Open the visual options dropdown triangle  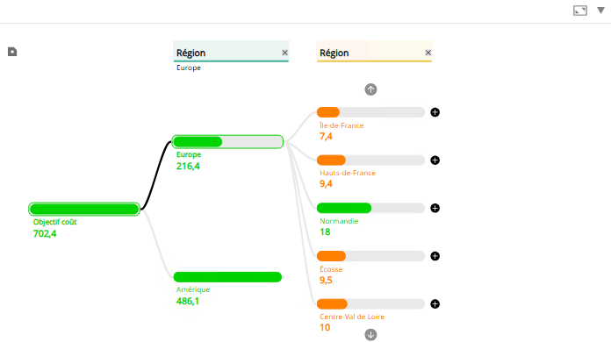coord(600,11)
